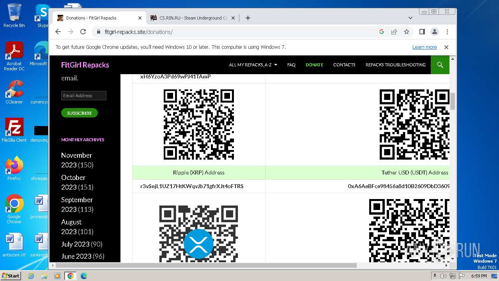Select the Ripple XRP address text

coord(192,186)
